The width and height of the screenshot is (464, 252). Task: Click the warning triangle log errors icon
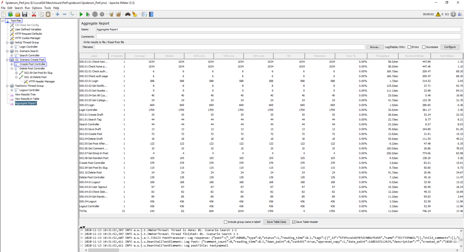pyautogui.click(x=438, y=14)
